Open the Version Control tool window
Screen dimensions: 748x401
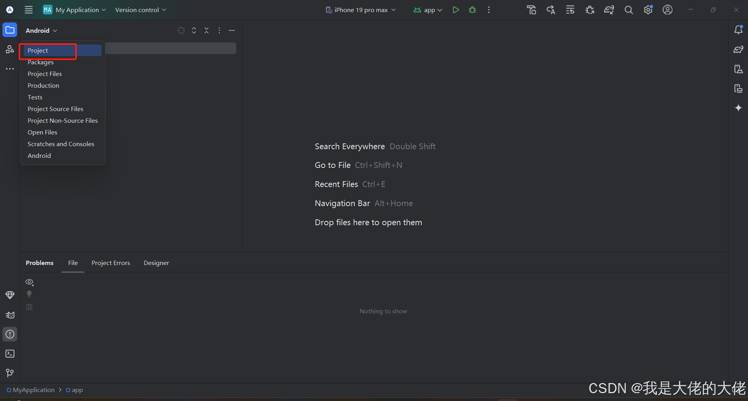(x=10, y=373)
